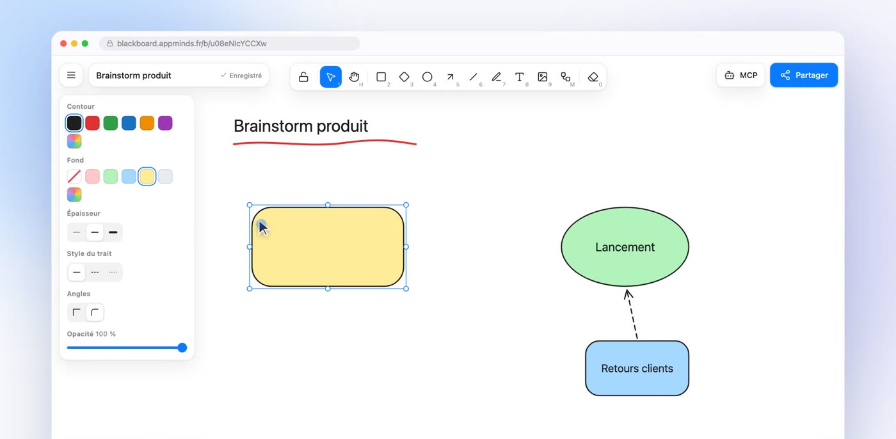Activate the hand pan tool
896x439 pixels.
[355, 77]
